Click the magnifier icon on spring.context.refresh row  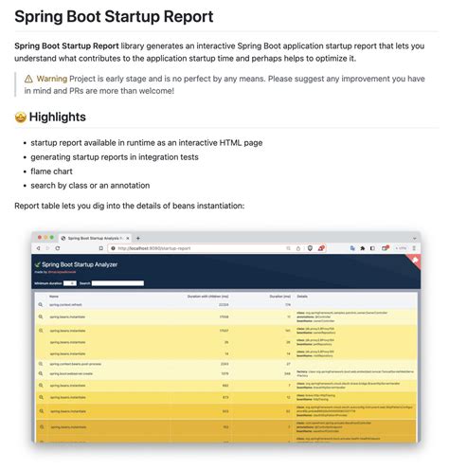[41, 304]
